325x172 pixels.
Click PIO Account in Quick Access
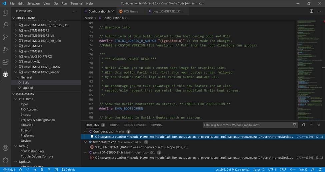click(29, 109)
